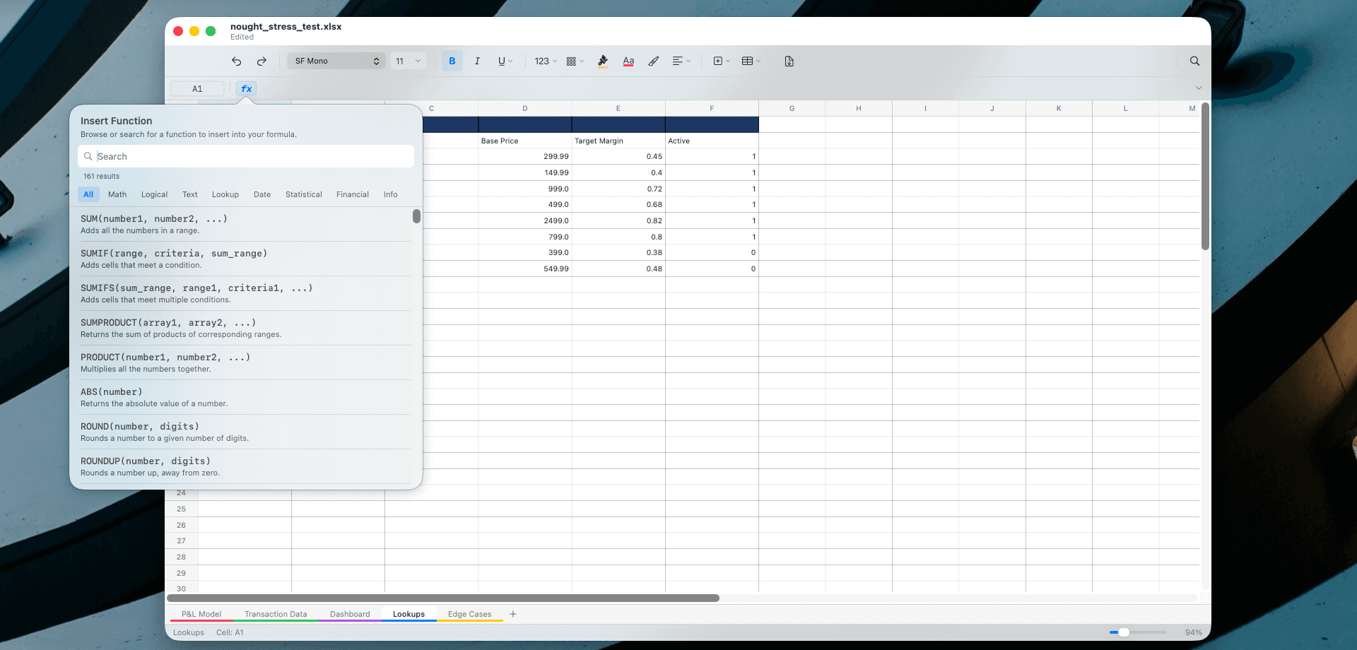Switch to the Dashboard sheet tab
Viewport: 1357px width, 650px height.
[350, 614]
